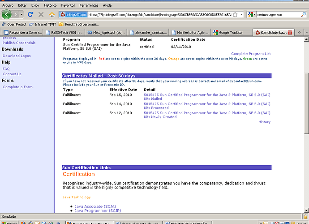Screen dimensions: 309x224
Task: Open a new tab with the plus button
Action: (x=299, y=33)
